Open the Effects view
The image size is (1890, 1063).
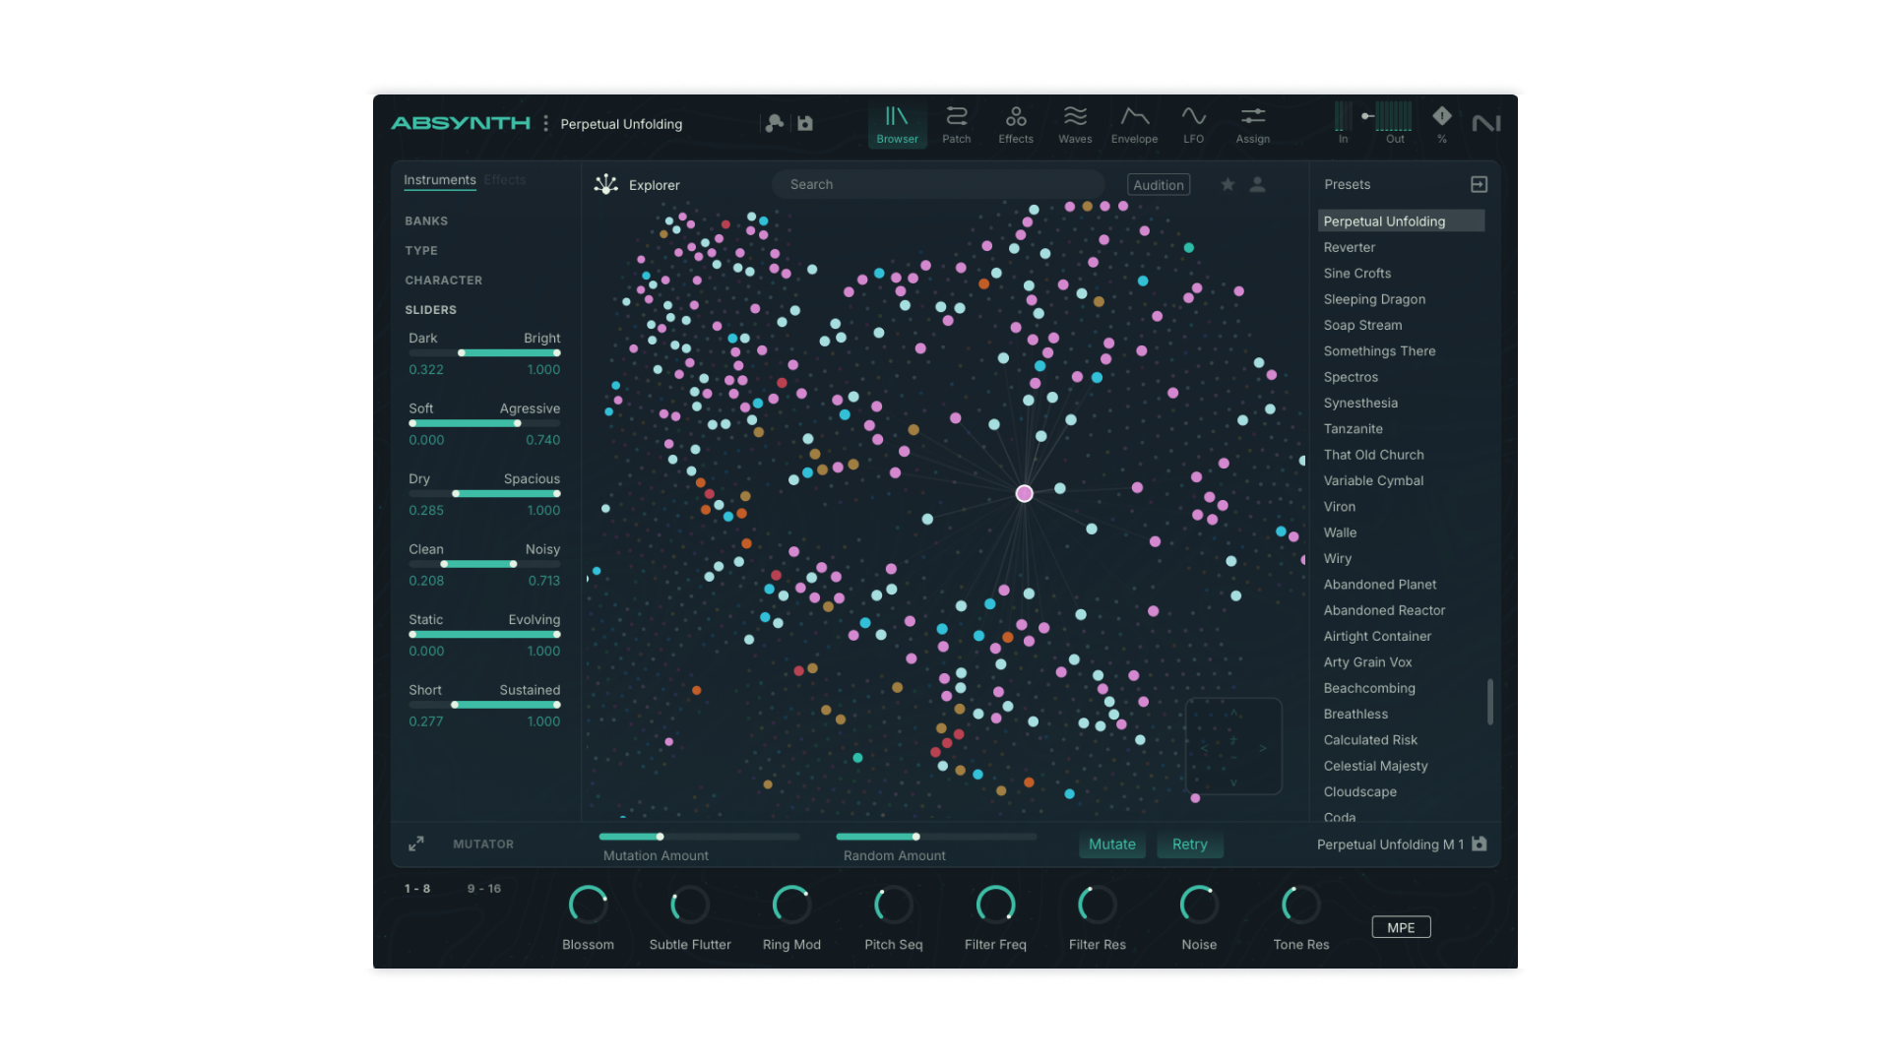(1015, 125)
